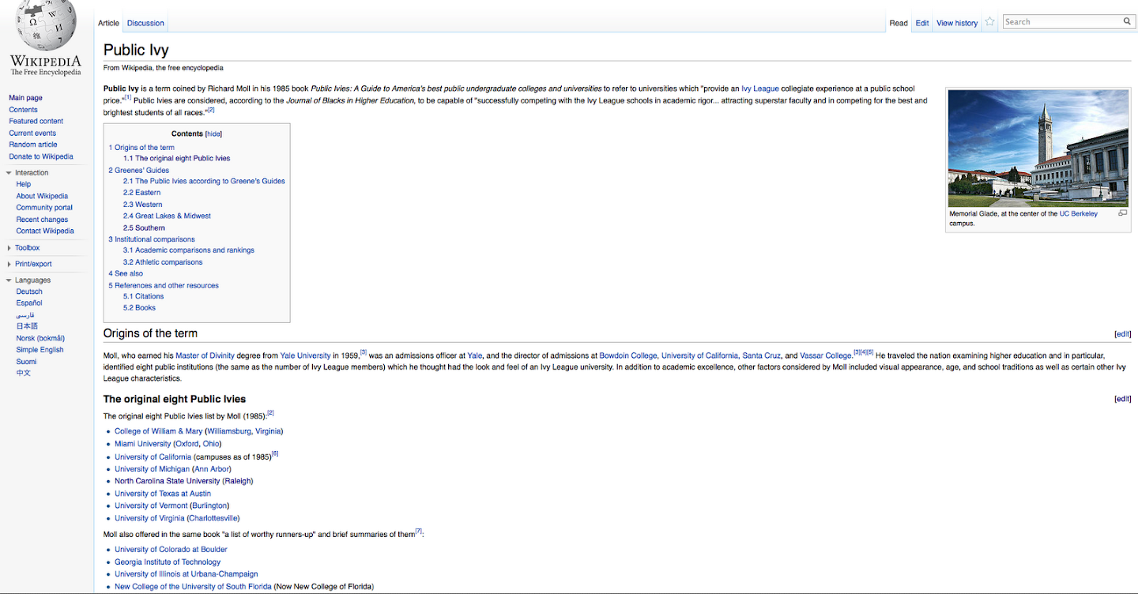Jump to '3 Institutional comparisons' section

click(x=152, y=239)
